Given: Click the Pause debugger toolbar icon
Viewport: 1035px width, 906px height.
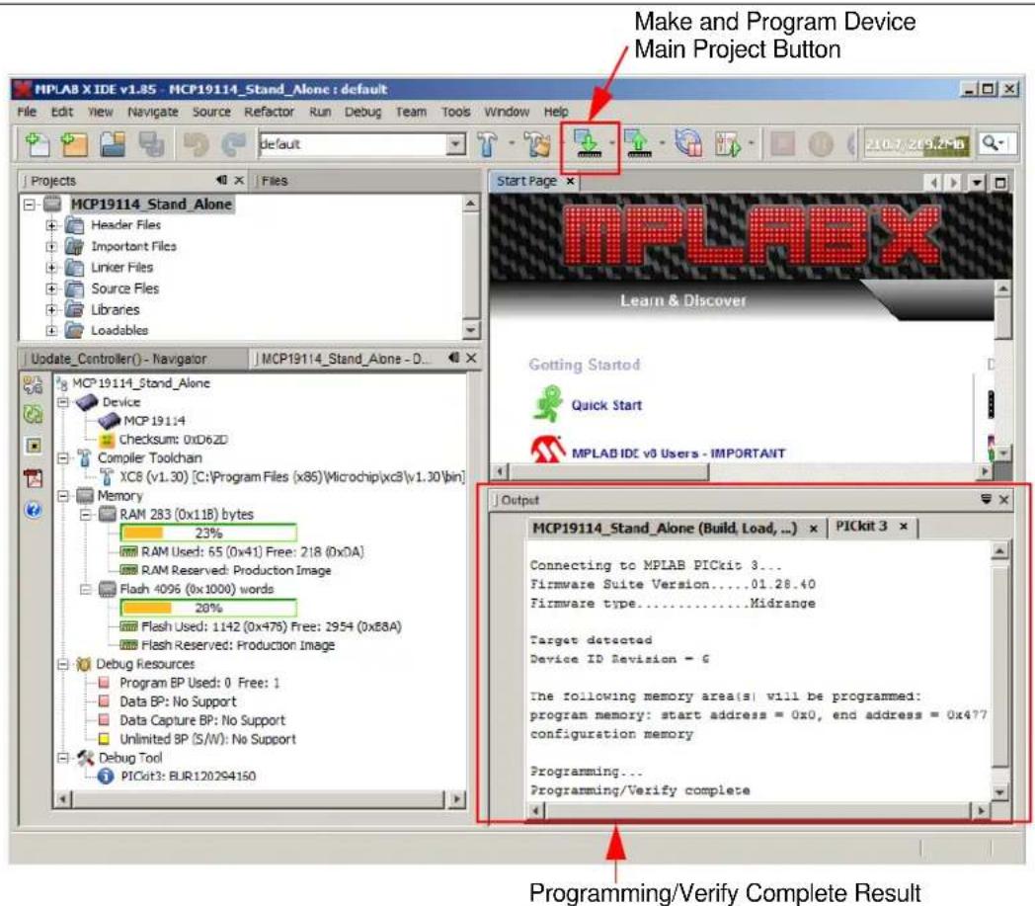Looking at the screenshot, I should coord(821,144).
